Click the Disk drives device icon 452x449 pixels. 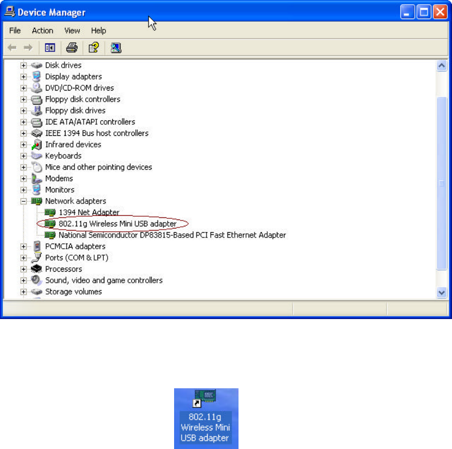click(37, 66)
